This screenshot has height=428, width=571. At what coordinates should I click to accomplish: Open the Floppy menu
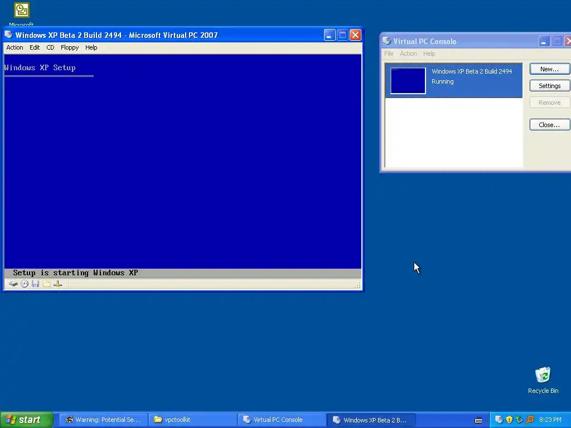pyautogui.click(x=70, y=47)
